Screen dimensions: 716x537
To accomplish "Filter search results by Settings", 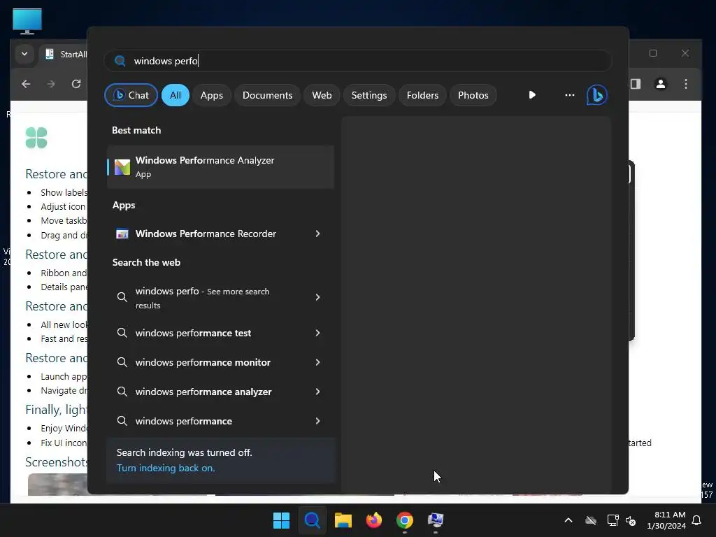I will tap(369, 95).
